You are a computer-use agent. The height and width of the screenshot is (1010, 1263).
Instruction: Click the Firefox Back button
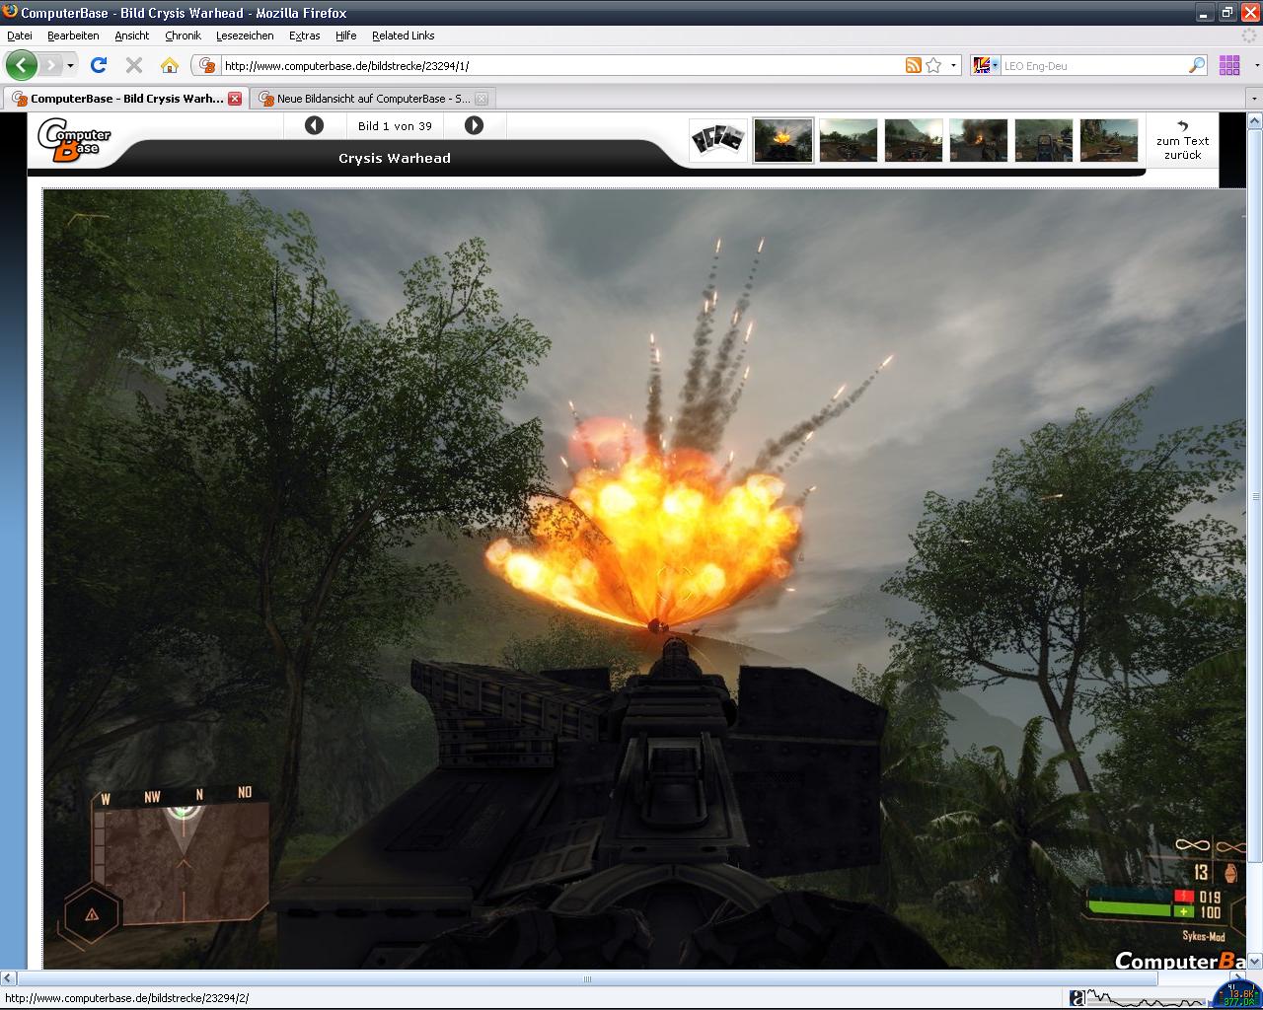coord(21,65)
